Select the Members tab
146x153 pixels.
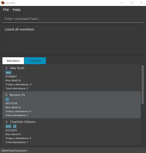[x=13, y=61]
